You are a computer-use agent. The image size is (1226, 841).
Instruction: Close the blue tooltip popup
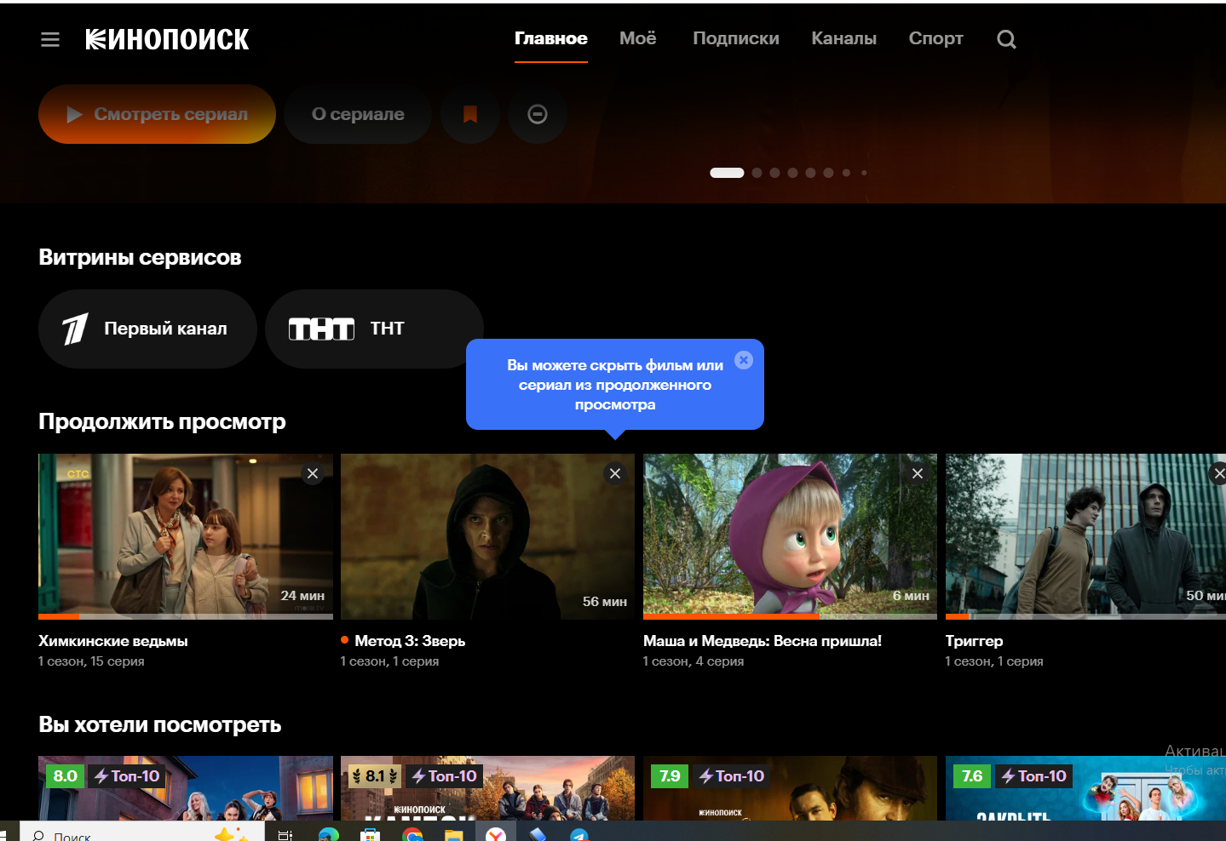tap(744, 360)
